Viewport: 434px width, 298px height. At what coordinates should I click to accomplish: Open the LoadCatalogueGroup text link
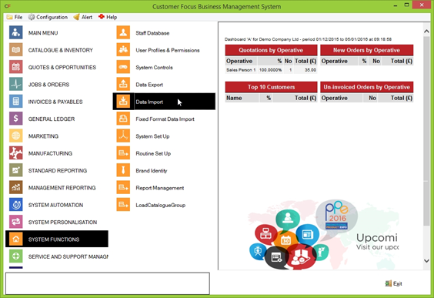[x=161, y=206]
